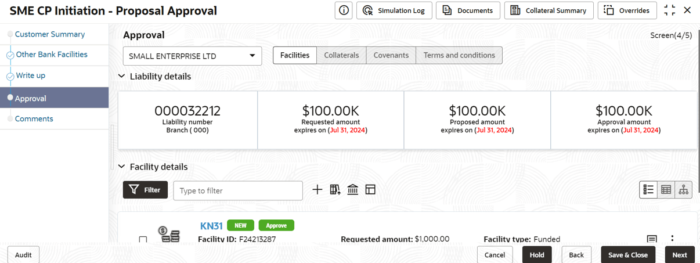Go to Customer Summary step
This screenshot has width=700, height=263.
click(x=50, y=34)
